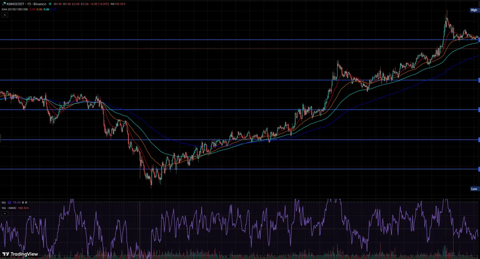Select the second blue horizontal line from top
This screenshot has height=259, width=480.
click(240, 80)
